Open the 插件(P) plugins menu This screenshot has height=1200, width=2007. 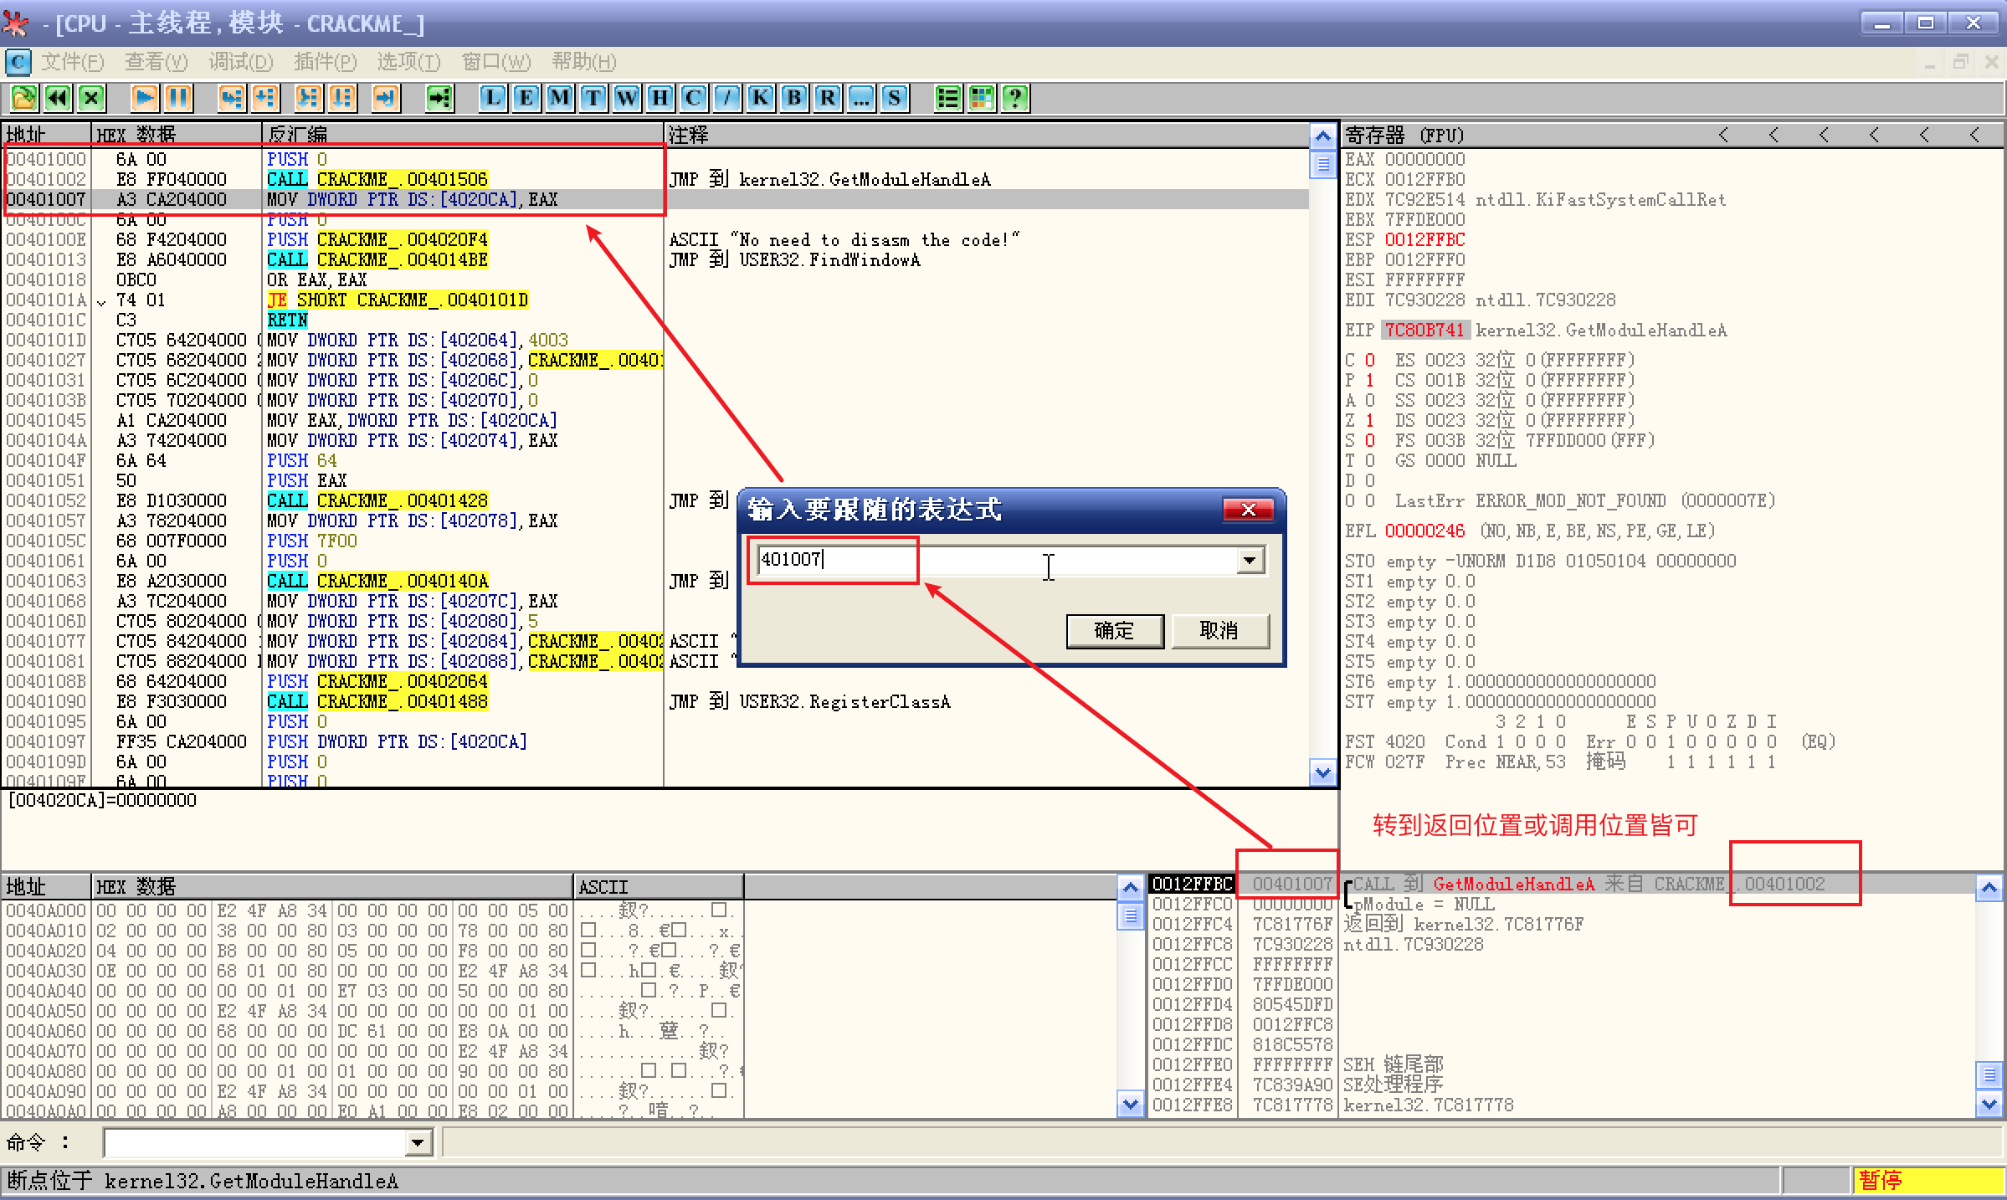[x=325, y=62]
